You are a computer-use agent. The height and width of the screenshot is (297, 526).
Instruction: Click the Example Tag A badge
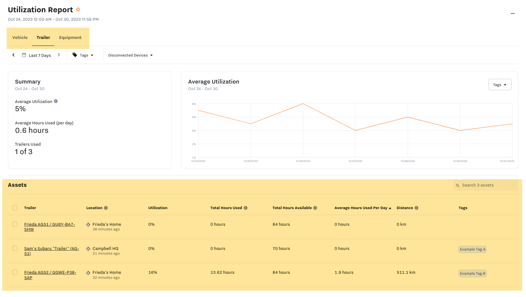click(472, 249)
